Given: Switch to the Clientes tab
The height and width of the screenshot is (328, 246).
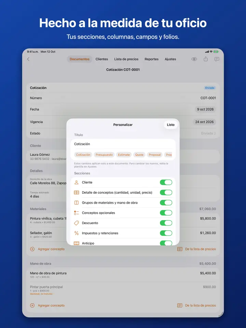Looking at the screenshot, I should (x=102, y=59).
